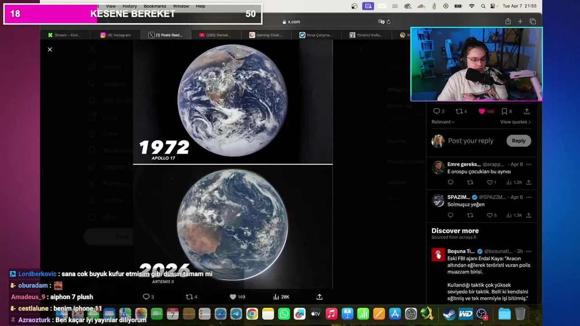Open WhatsApp from the dock
This screenshot has height=326, width=580.
pos(284,314)
